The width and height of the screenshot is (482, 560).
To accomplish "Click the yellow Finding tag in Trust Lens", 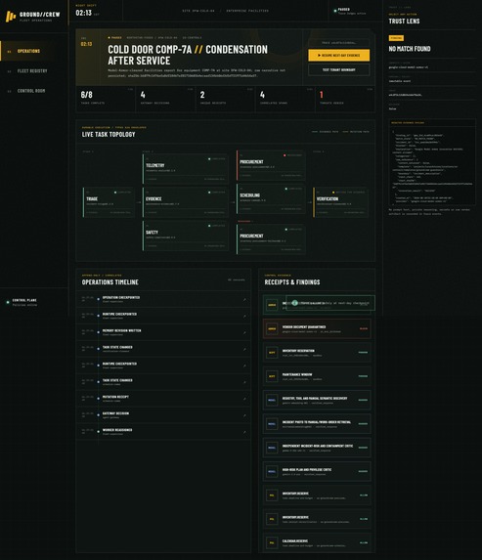I will 396,38.
